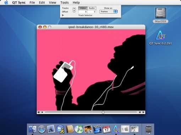Screen dimensions: 181x135
Task: Open the Apple menu
Action: point(6,2)
